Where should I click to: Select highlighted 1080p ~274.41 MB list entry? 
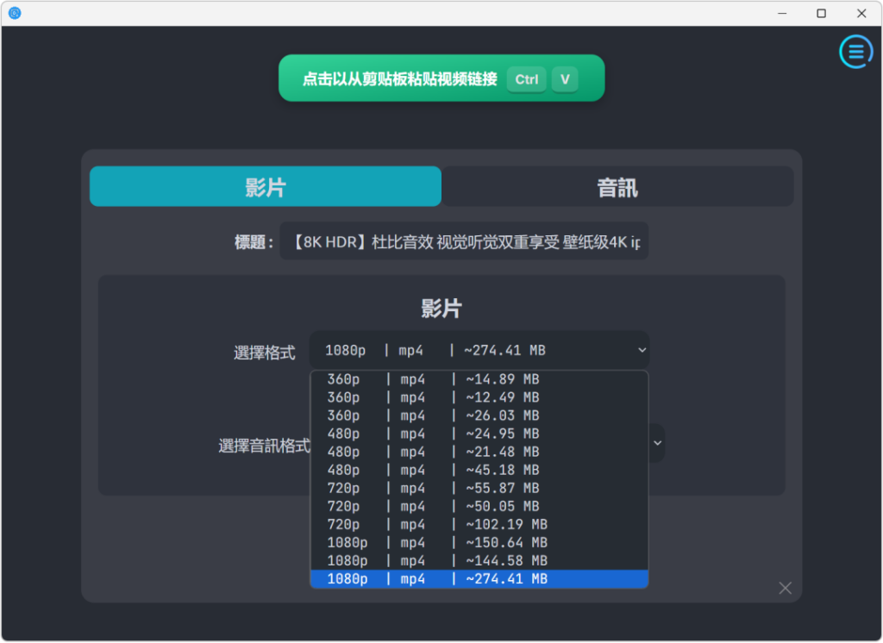pos(479,578)
